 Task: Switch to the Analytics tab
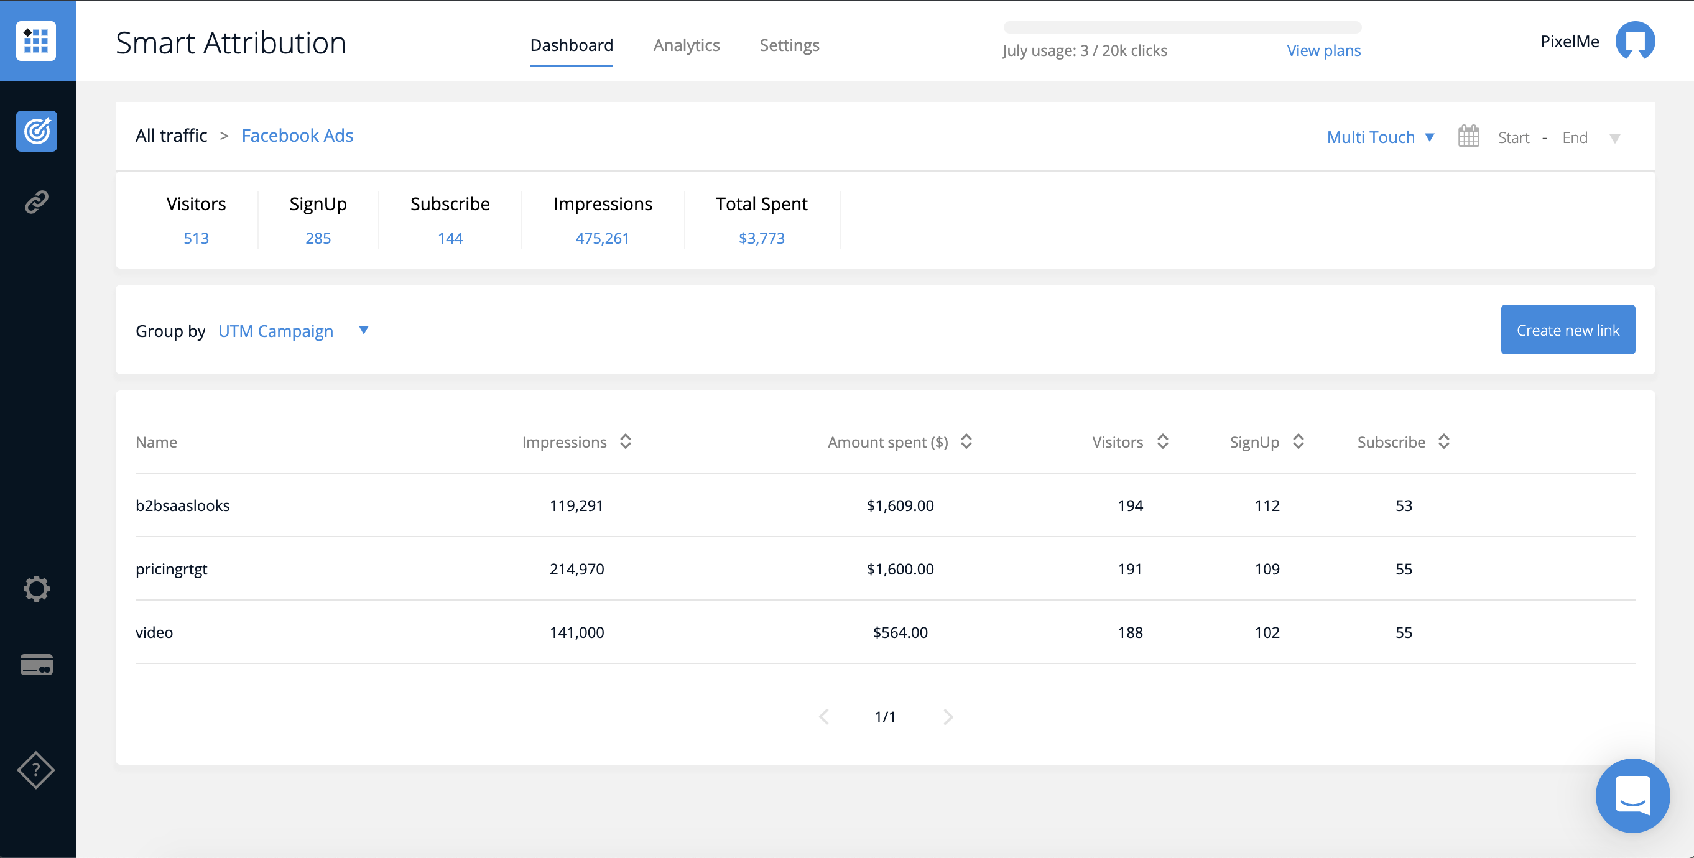click(x=686, y=45)
